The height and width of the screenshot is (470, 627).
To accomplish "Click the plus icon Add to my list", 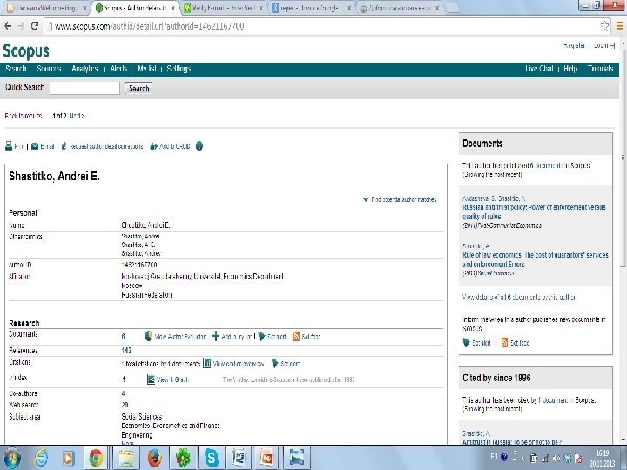I will coord(216,336).
